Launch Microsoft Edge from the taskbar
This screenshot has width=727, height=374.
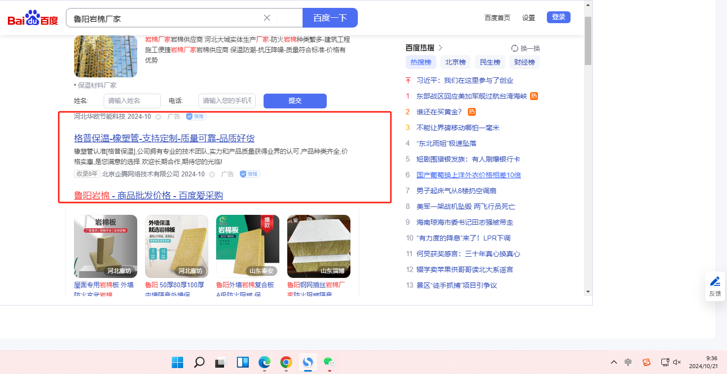pos(265,363)
